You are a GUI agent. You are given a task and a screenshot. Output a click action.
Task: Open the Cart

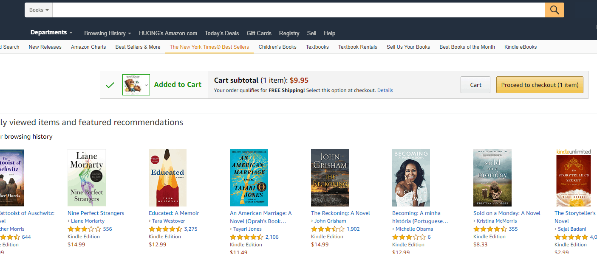(475, 84)
